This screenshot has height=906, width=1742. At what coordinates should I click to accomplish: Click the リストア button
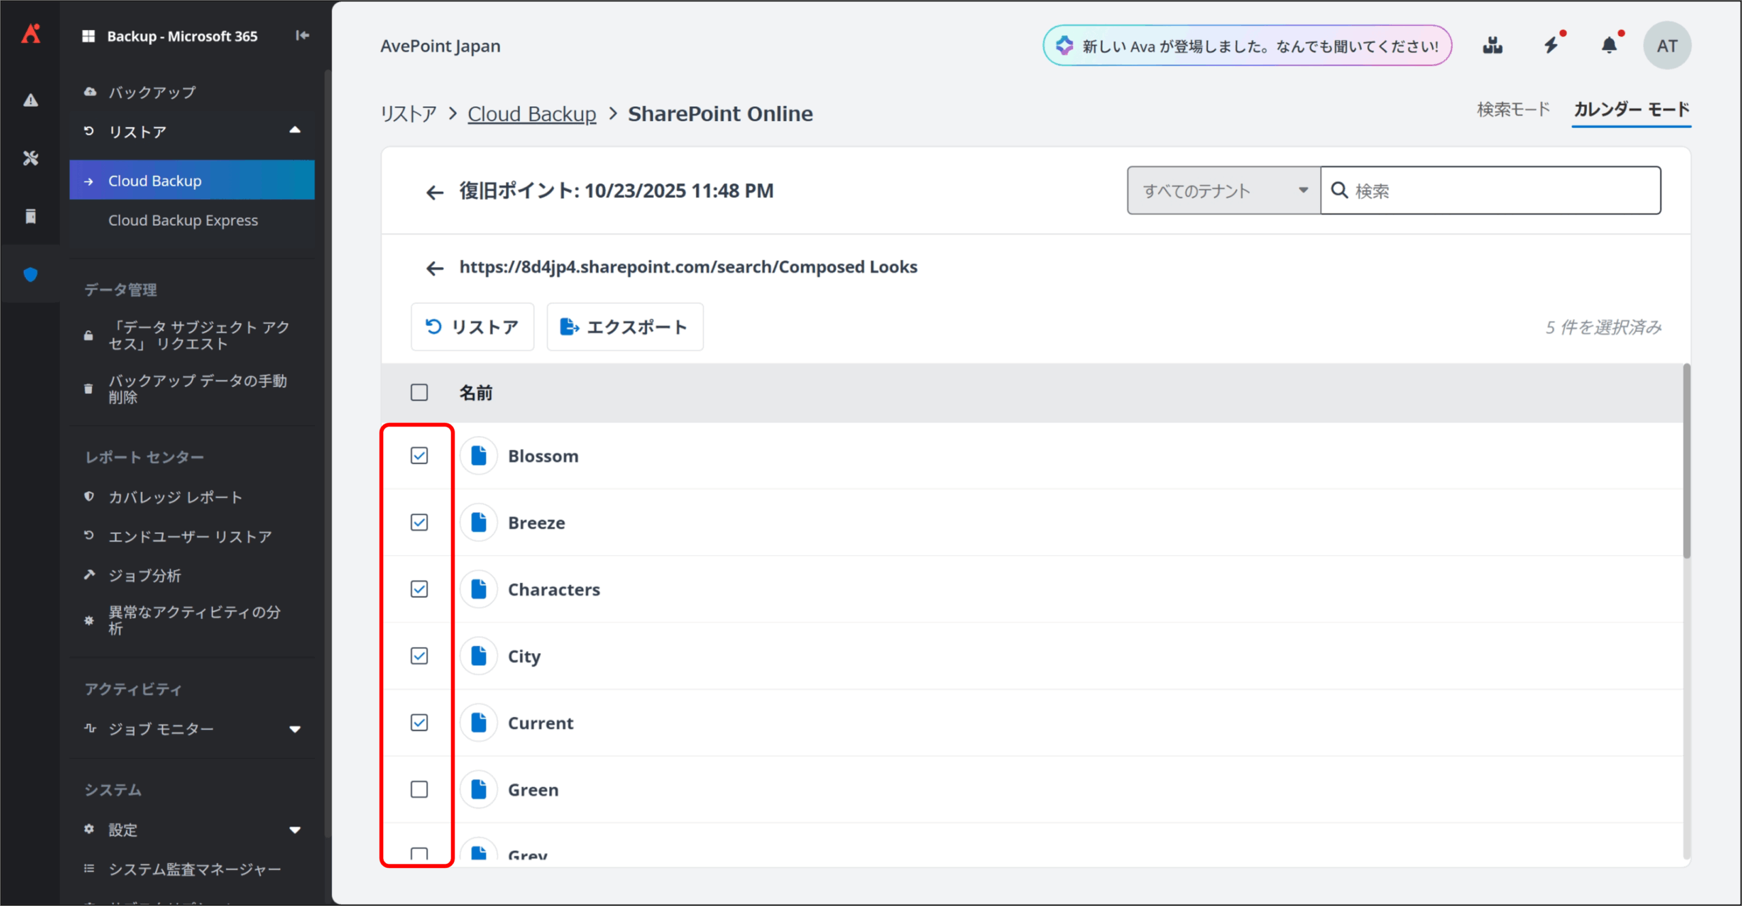point(472,327)
